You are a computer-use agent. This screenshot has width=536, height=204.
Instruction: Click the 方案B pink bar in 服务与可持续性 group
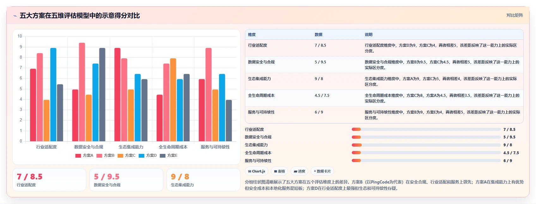(x=208, y=95)
